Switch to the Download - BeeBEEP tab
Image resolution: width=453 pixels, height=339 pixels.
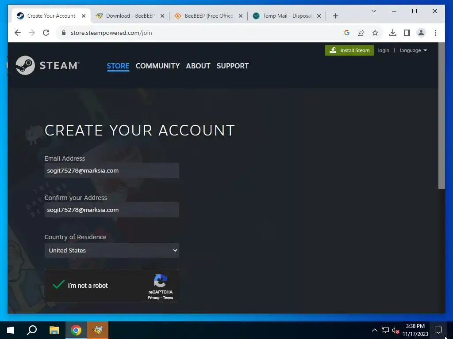(130, 16)
